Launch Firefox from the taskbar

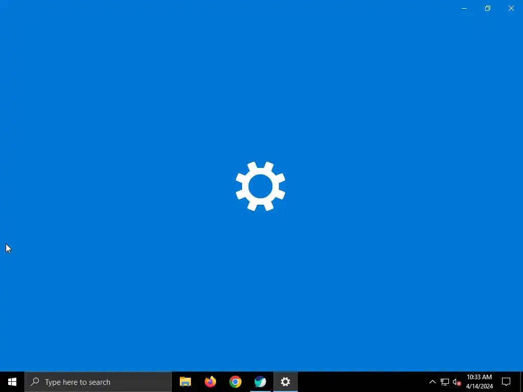point(210,382)
